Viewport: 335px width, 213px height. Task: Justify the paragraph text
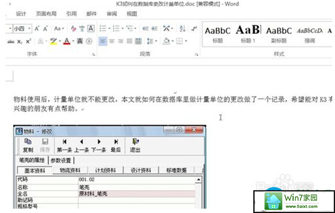tap(129, 41)
